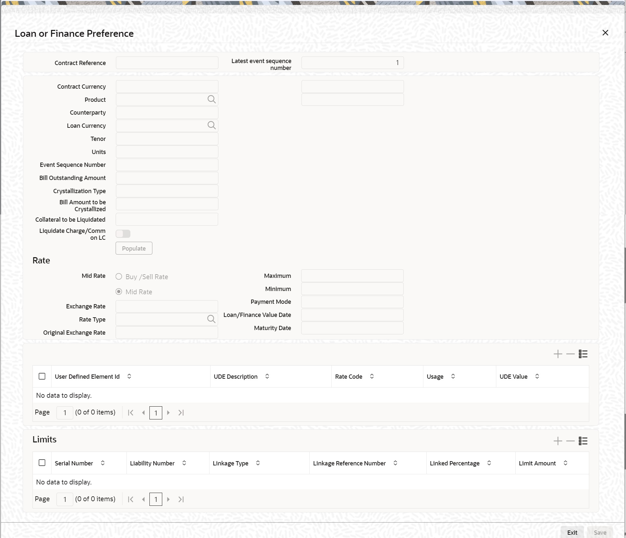This screenshot has width=626, height=538.
Task: Sort by User Defined Element Id column
Action: [x=129, y=376]
